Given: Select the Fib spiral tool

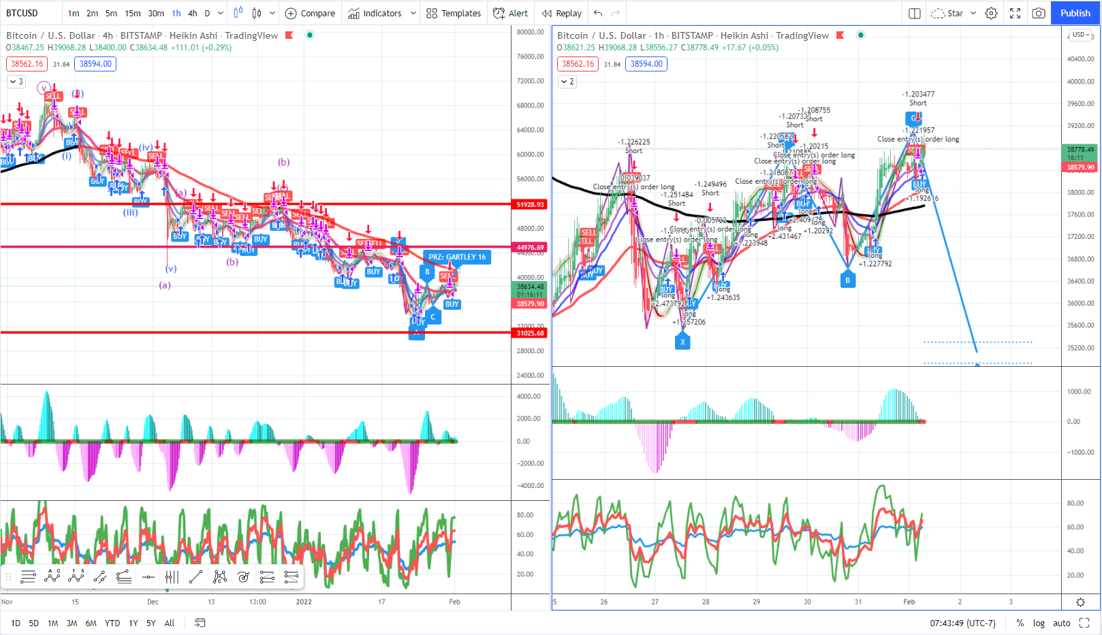Looking at the screenshot, I should pos(243,577).
